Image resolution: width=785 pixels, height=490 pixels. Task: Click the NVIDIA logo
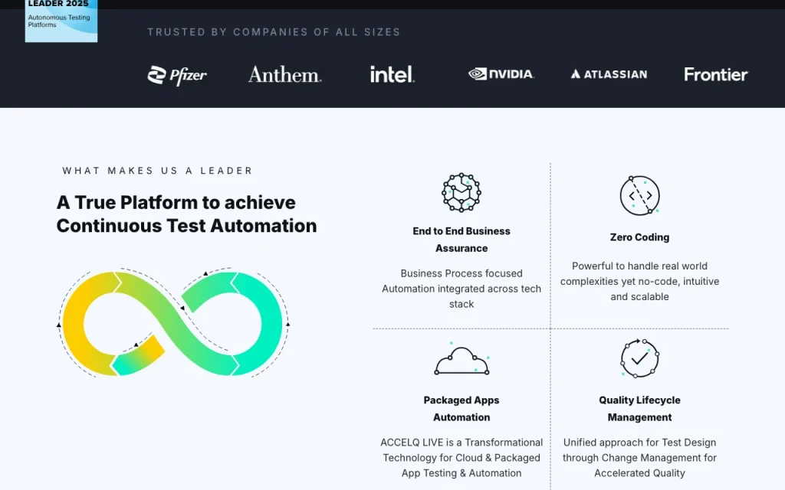coord(501,74)
